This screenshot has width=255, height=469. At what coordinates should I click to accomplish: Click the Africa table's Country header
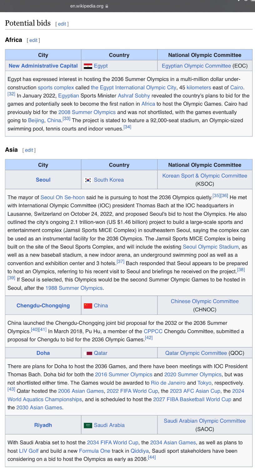click(x=119, y=55)
